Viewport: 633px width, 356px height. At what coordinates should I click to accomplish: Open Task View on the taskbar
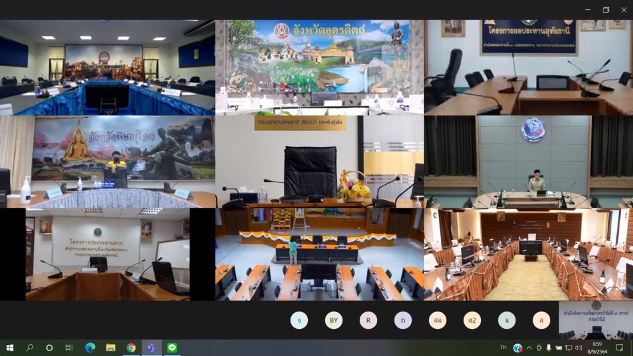point(69,347)
